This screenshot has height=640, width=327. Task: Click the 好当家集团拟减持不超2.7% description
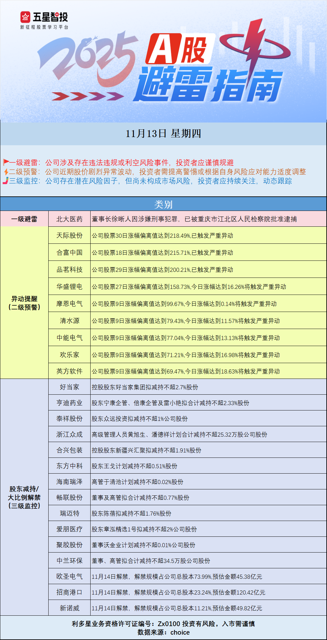[x=145, y=387]
